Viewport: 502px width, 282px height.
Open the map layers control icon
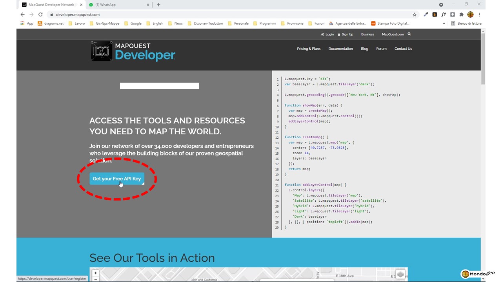click(400, 275)
